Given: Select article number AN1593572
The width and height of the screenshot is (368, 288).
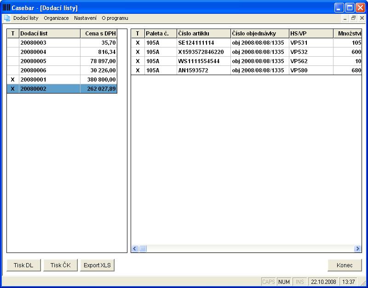Looking at the screenshot, I should (193, 71).
